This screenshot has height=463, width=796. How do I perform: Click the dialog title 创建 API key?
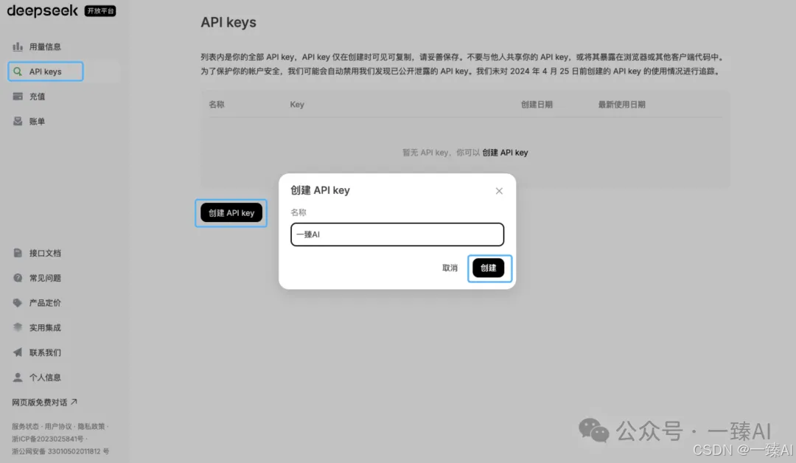click(321, 190)
